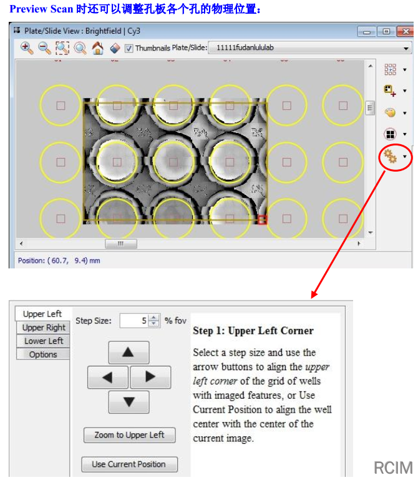The width and height of the screenshot is (418, 480).
Task: Click the home view icon
Action: [97, 48]
